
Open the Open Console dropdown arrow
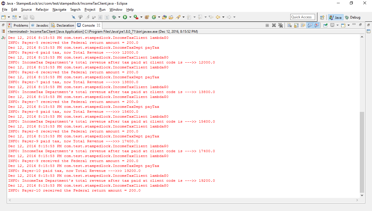(x=348, y=25)
